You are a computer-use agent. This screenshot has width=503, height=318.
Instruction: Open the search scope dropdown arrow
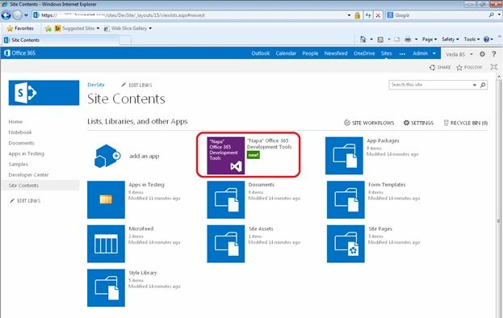[475, 85]
